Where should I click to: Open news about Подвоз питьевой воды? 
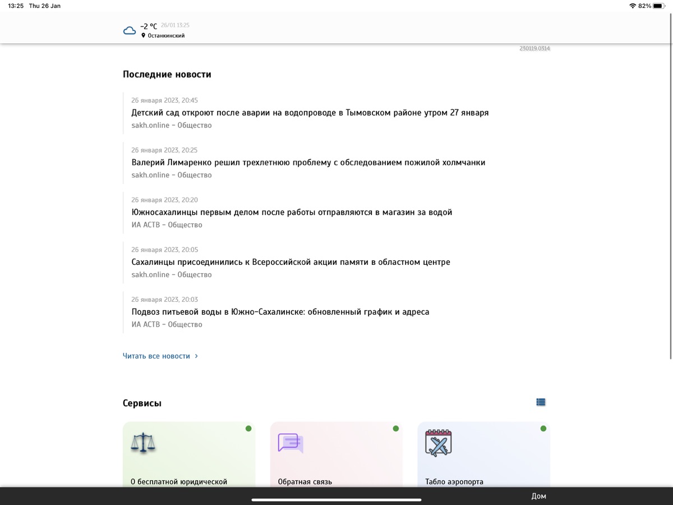tap(280, 312)
